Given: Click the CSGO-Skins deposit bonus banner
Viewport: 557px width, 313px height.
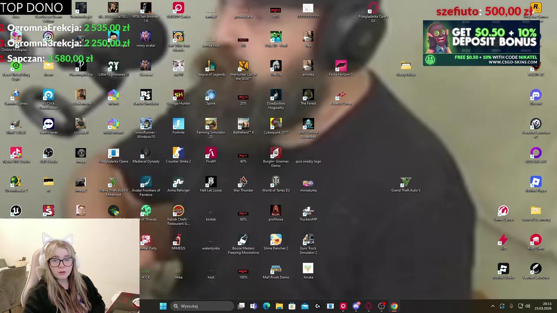Looking at the screenshot, I should (x=481, y=43).
